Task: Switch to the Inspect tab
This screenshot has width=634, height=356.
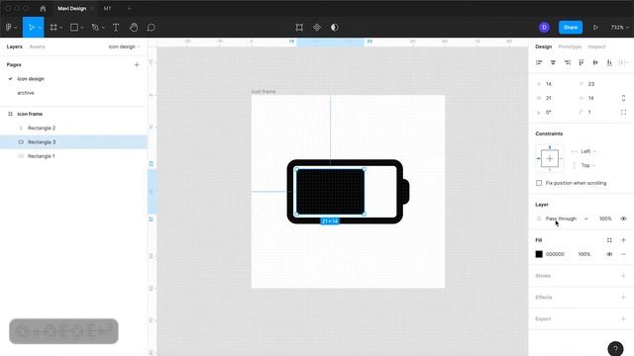Action: [x=596, y=46]
